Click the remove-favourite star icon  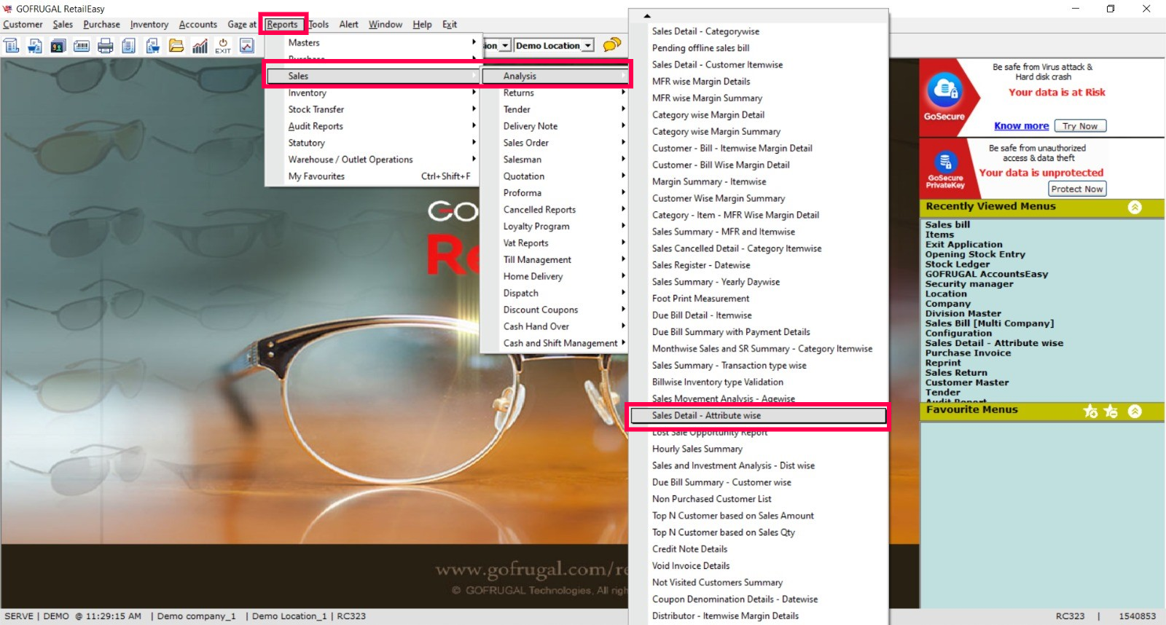(x=1111, y=411)
